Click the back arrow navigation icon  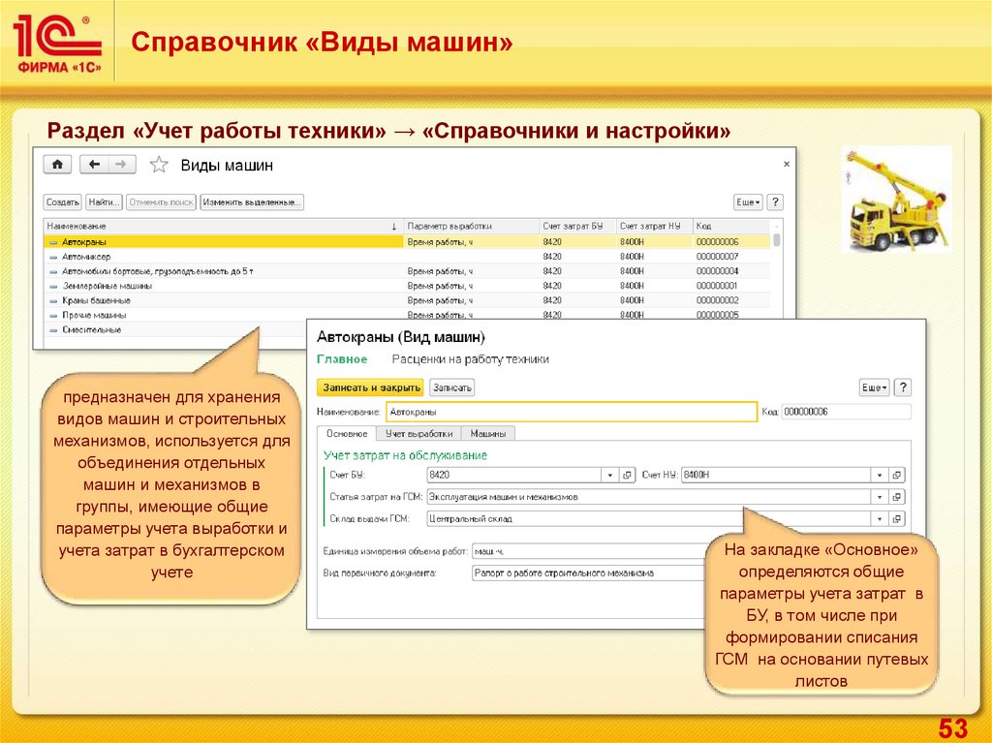(x=94, y=165)
